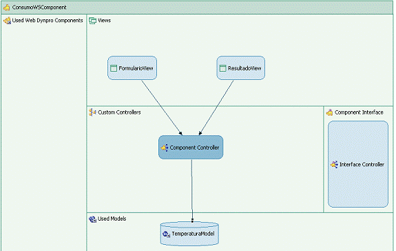Click the Custom Controllers section icon
Image resolution: width=396 pixels, height=251 pixels.
pos(93,112)
